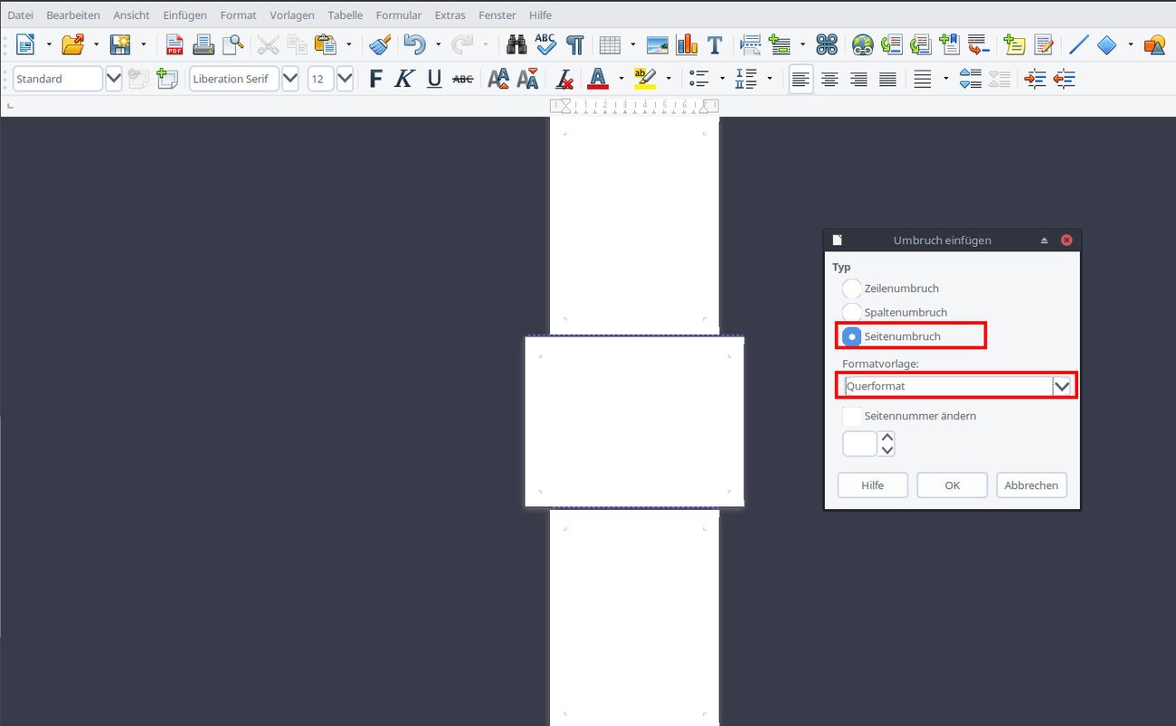Open the Einfügen menu
Image resolution: width=1176 pixels, height=726 pixels.
(185, 14)
